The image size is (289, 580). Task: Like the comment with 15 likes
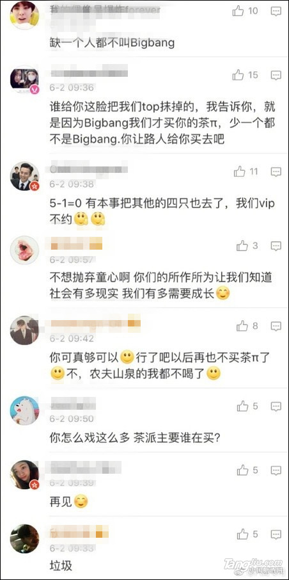pos(238,76)
